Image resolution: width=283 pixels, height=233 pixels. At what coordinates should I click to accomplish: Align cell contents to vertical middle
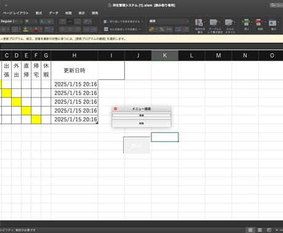point(70,21)
